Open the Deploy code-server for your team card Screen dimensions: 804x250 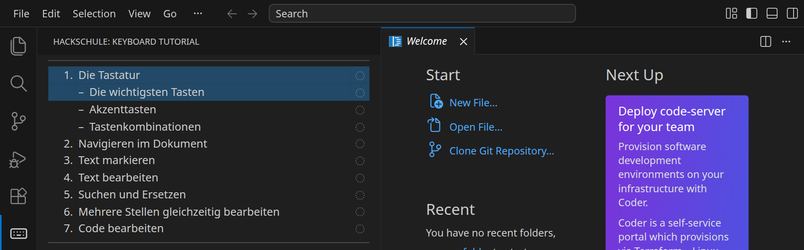pos(677,173)
